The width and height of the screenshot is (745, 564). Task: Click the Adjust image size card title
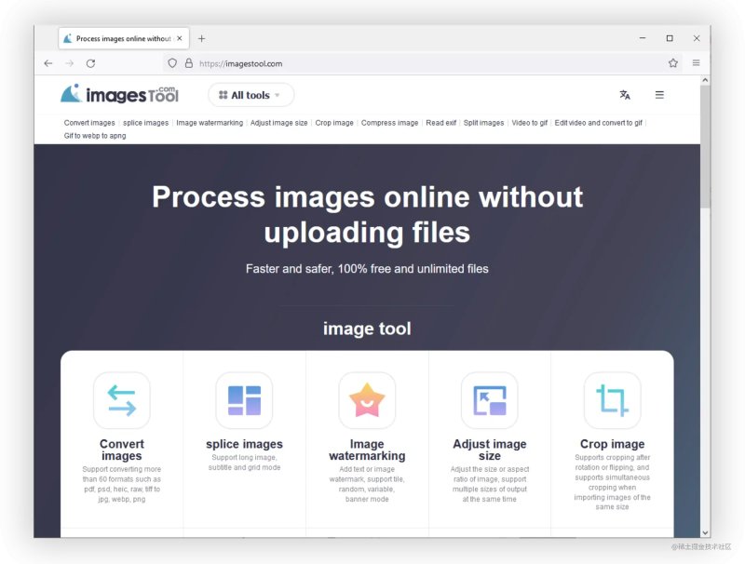pyautogui.click(x=490, y=450)
